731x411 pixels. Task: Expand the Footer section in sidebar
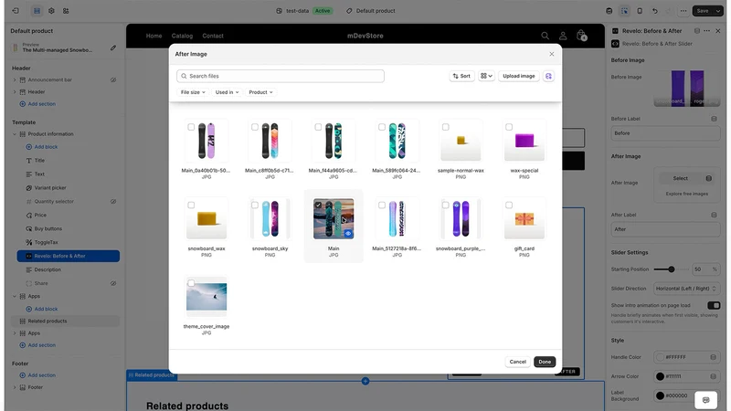(x=15, y=387)
